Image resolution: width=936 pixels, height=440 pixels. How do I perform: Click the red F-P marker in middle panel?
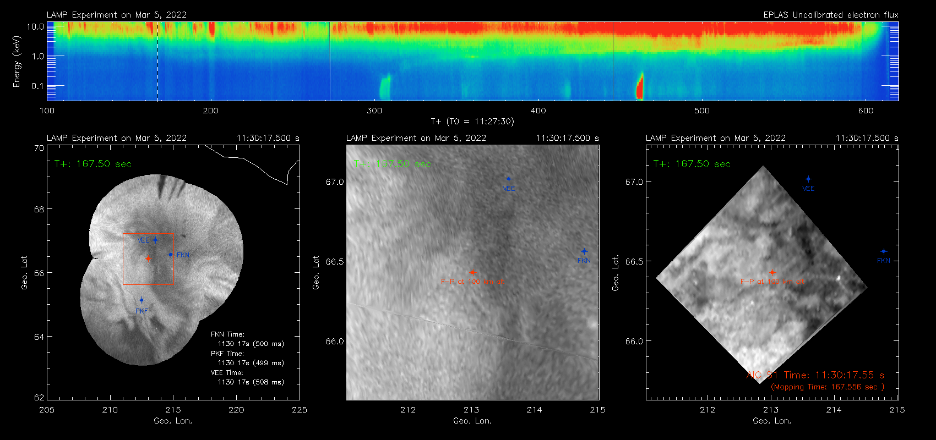[472, 272]
